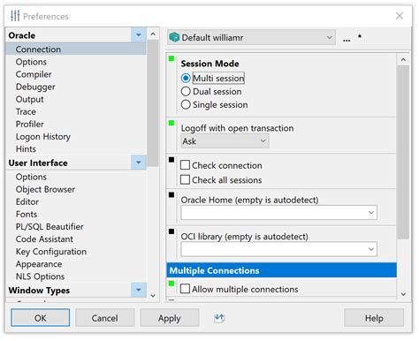Open Output preferences
This screenshot has width=419, height=341.
point(30,99)
